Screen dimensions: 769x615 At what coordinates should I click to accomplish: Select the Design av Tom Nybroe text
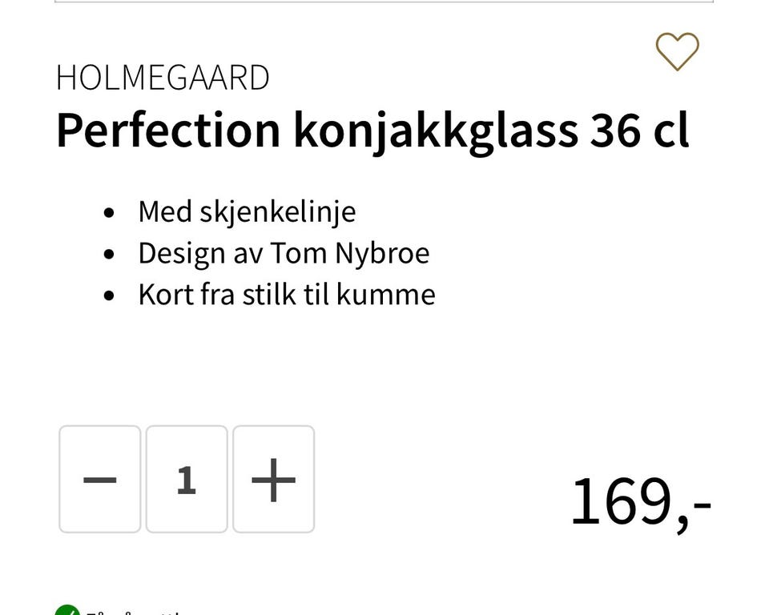tap(284, 254)
